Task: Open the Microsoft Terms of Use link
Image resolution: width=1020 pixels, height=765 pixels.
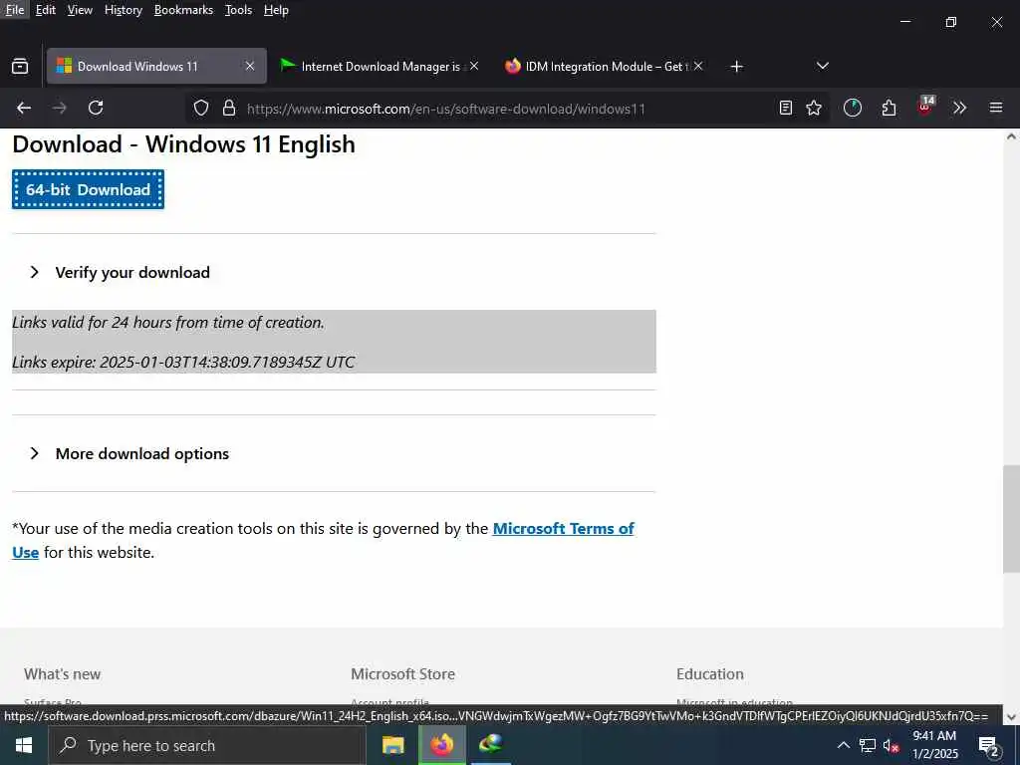Action: [564, 528]
